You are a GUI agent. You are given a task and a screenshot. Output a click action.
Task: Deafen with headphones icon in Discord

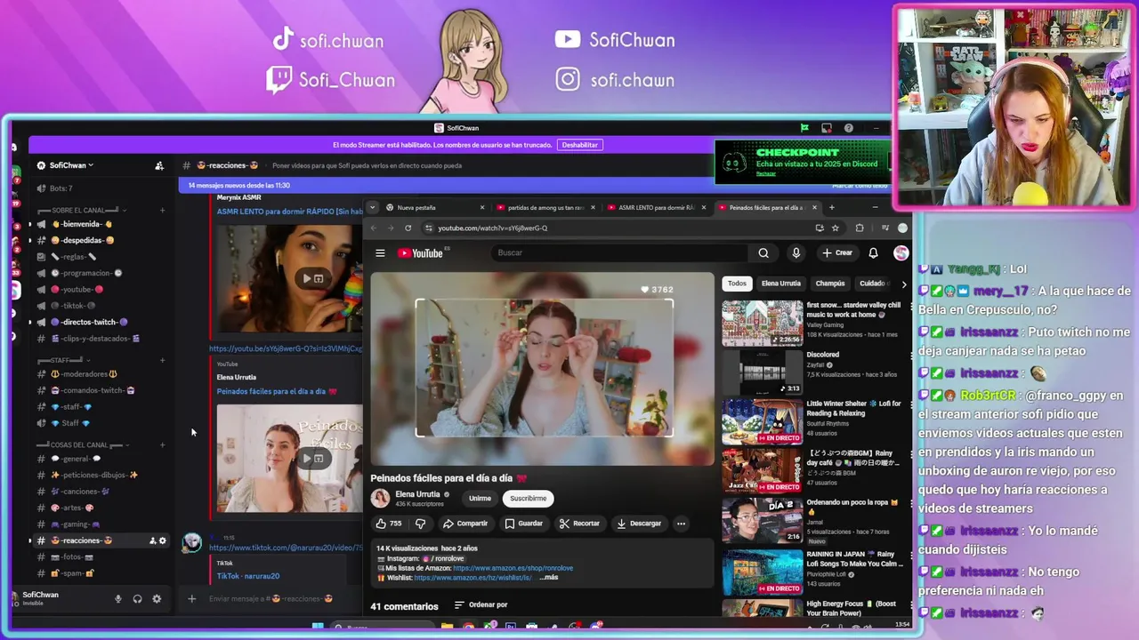point(137,599)
